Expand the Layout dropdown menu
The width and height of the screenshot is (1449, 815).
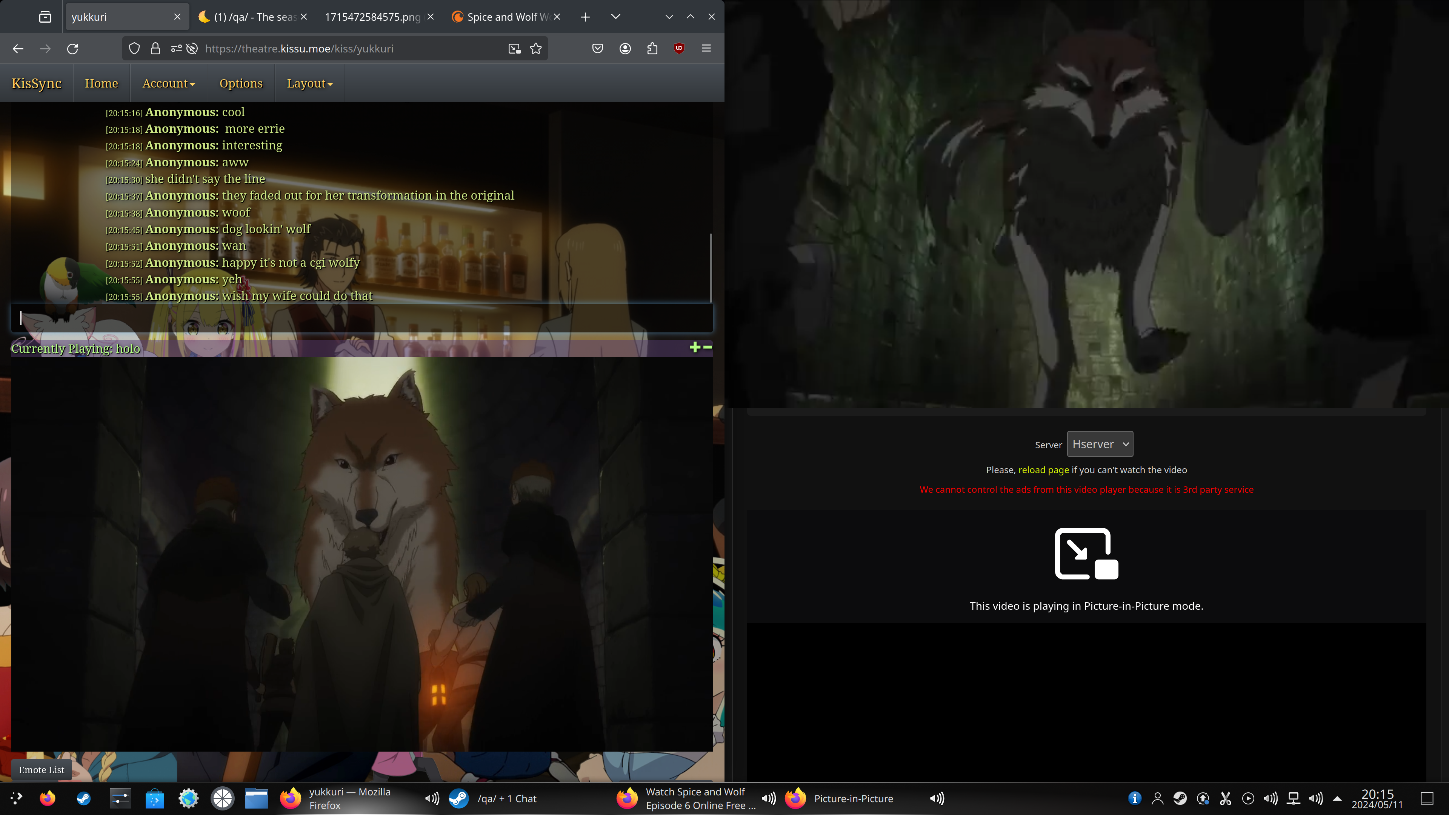309,83
